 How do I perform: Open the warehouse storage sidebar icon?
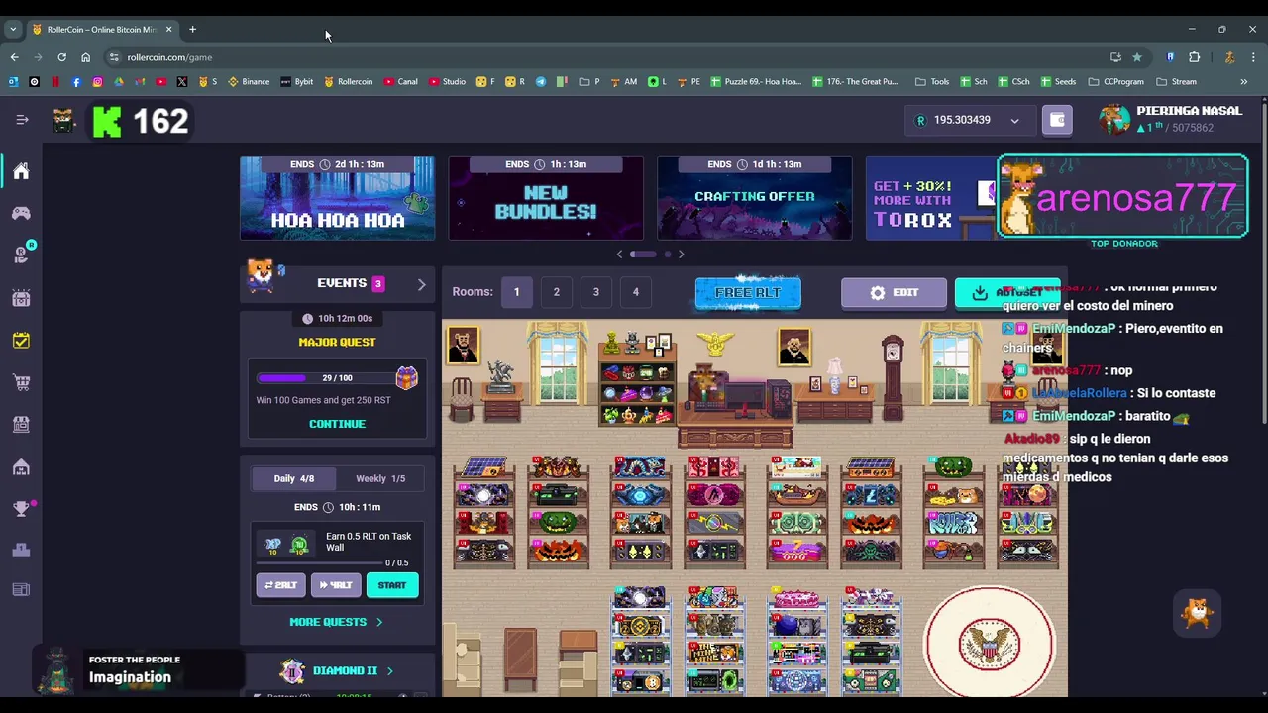coord(21,466)
